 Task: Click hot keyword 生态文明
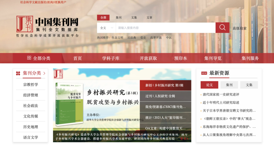pyautogui.click(x=117, y=37)
